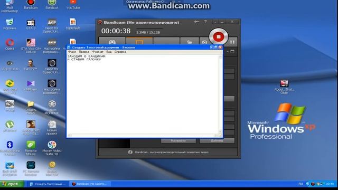Screen dimensions: 338x190
Task: Click the Notepad vertical scrollbar
Action: point(220,94)
